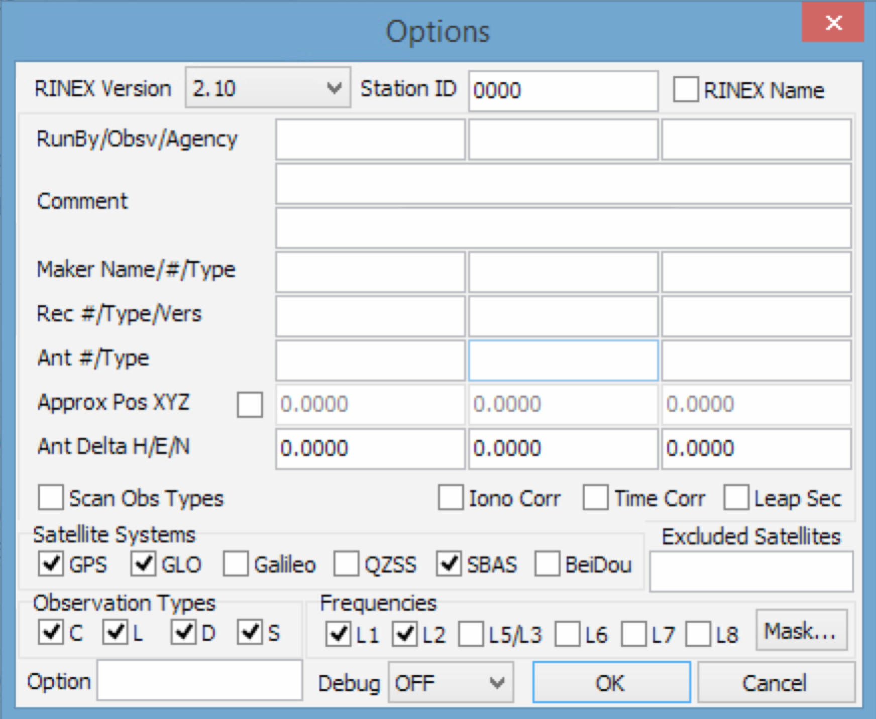Enable the L8 frequency

[x=699, y=634]
